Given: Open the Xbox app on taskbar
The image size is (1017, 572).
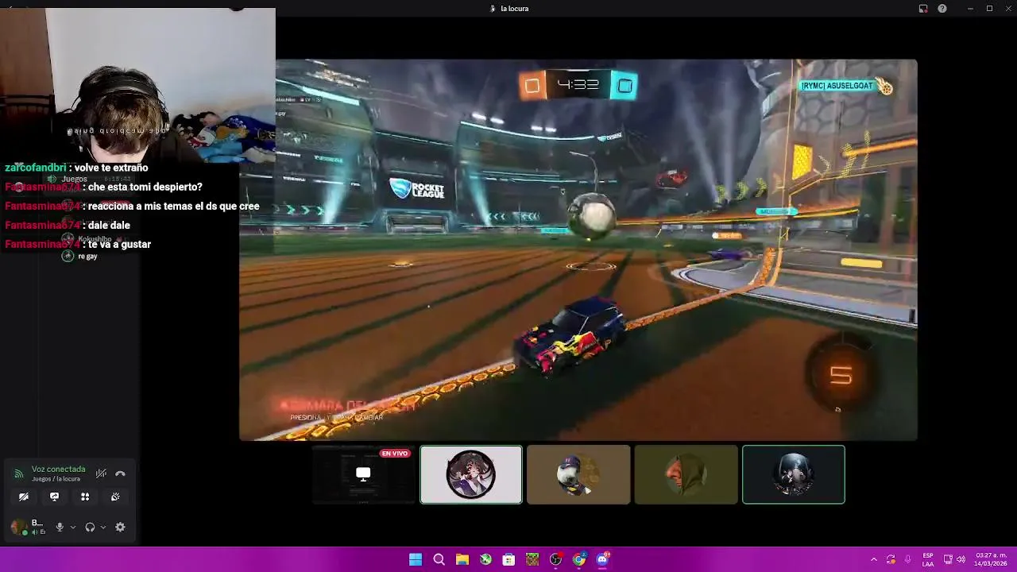Looking at the screenshot, I should coord(485,559).
